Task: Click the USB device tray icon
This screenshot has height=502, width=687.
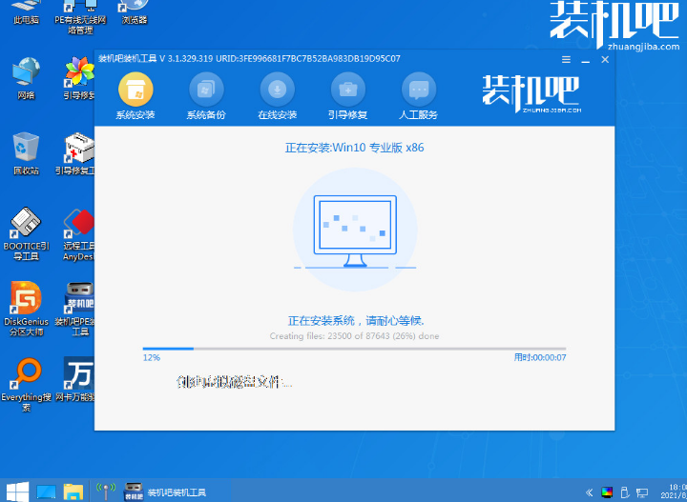Action: tap(625, 492)
